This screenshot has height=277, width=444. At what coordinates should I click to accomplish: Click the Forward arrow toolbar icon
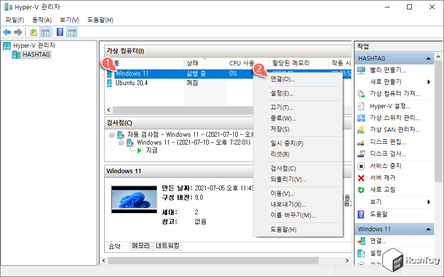18,32
